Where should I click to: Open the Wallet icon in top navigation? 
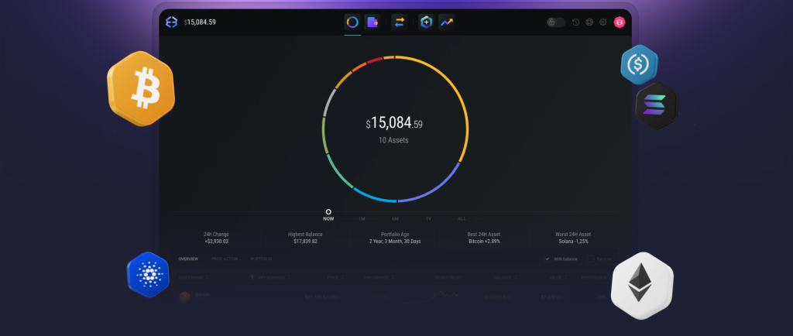click(372, 22)
